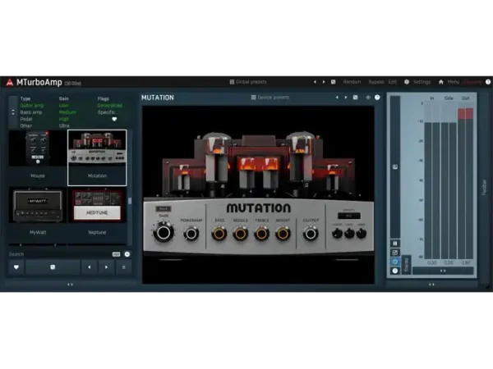This screenshot has height=369, width=493.
Task: Click the meter view mode icon below pause
Action: click(395, 253)
